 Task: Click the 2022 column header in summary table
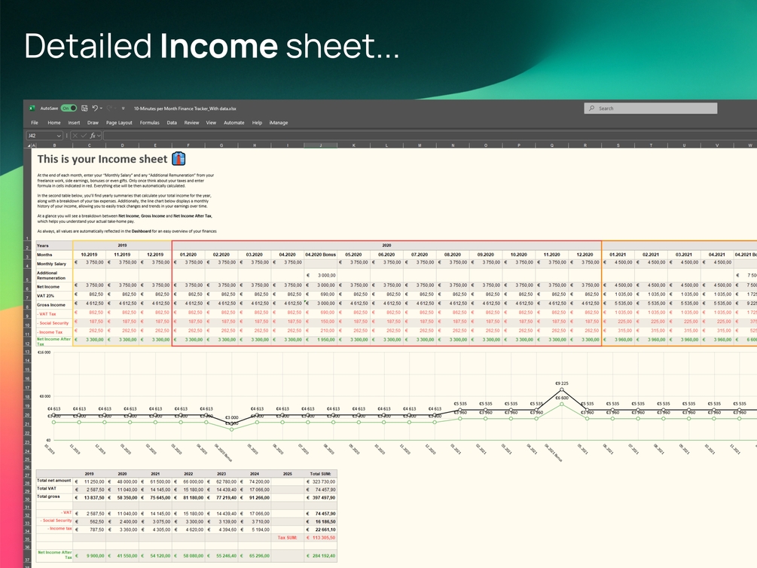click(x=188, y=474)
